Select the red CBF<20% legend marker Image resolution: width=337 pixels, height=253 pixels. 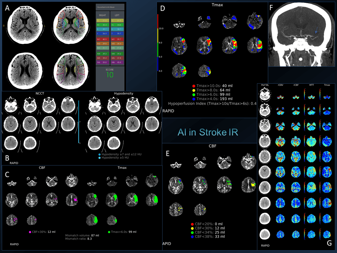click(x=192, y=224)
